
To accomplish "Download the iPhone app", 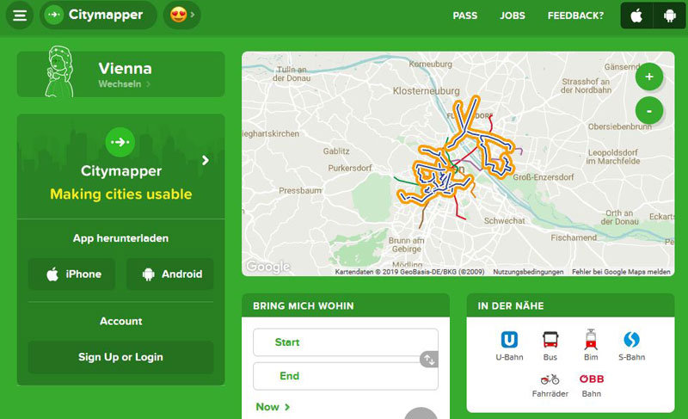I will (x=72, y=274).
